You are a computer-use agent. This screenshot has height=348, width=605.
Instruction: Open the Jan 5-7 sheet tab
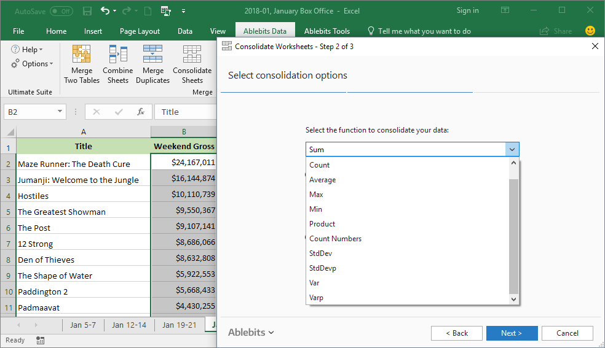point(83,325)
